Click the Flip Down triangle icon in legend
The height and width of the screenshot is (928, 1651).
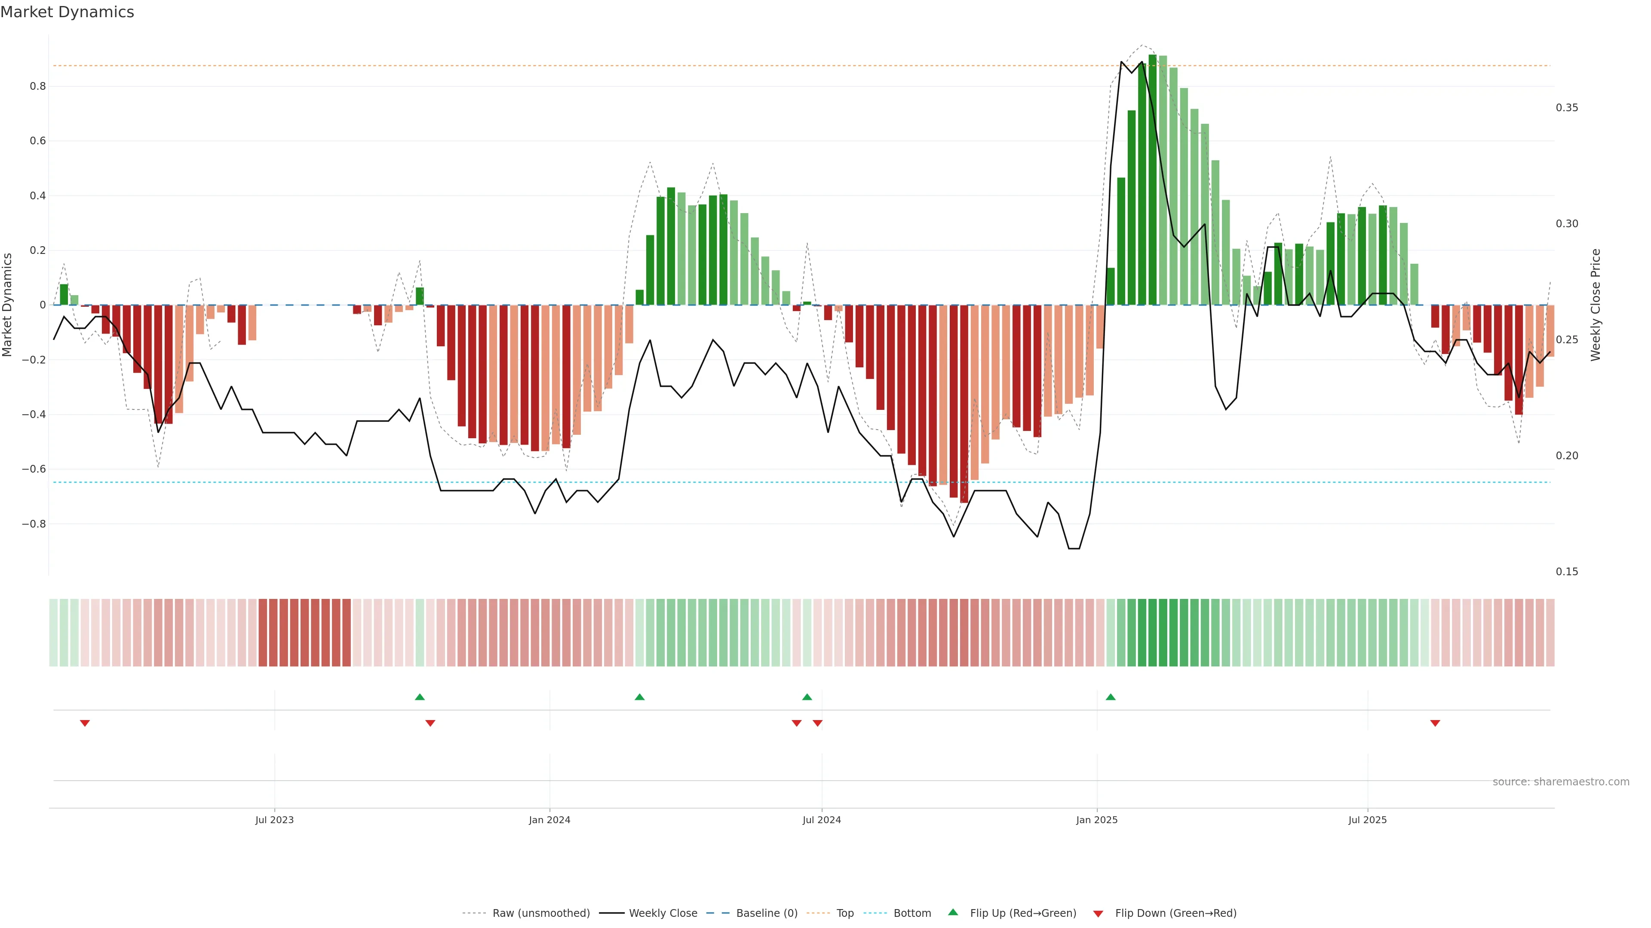coord(1098,913)
